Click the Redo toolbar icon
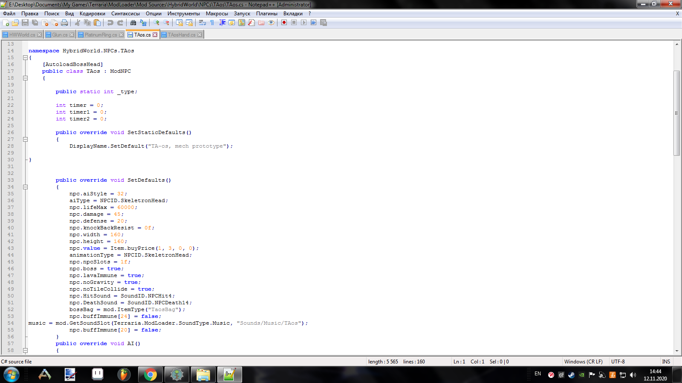The width and height of the screenshot is (682, 383). pos(120,23)
